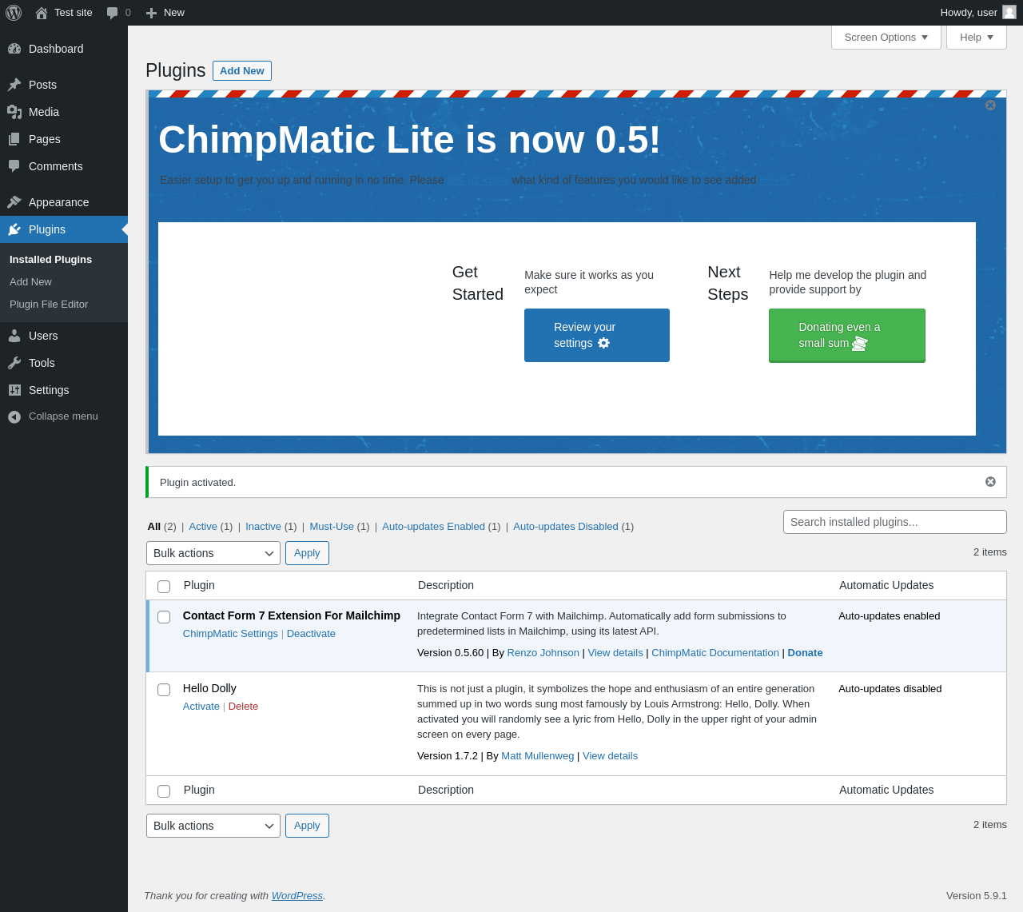Open ChimpMatic Documentation link
This screenshot has width=1023, height=912.
pyautogui.click(x=715, y=653)
